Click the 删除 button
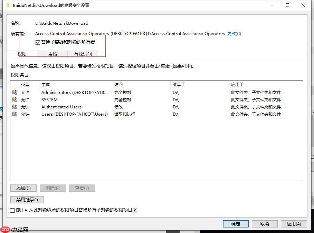The image size is (314, 233). tap(53, 188)
